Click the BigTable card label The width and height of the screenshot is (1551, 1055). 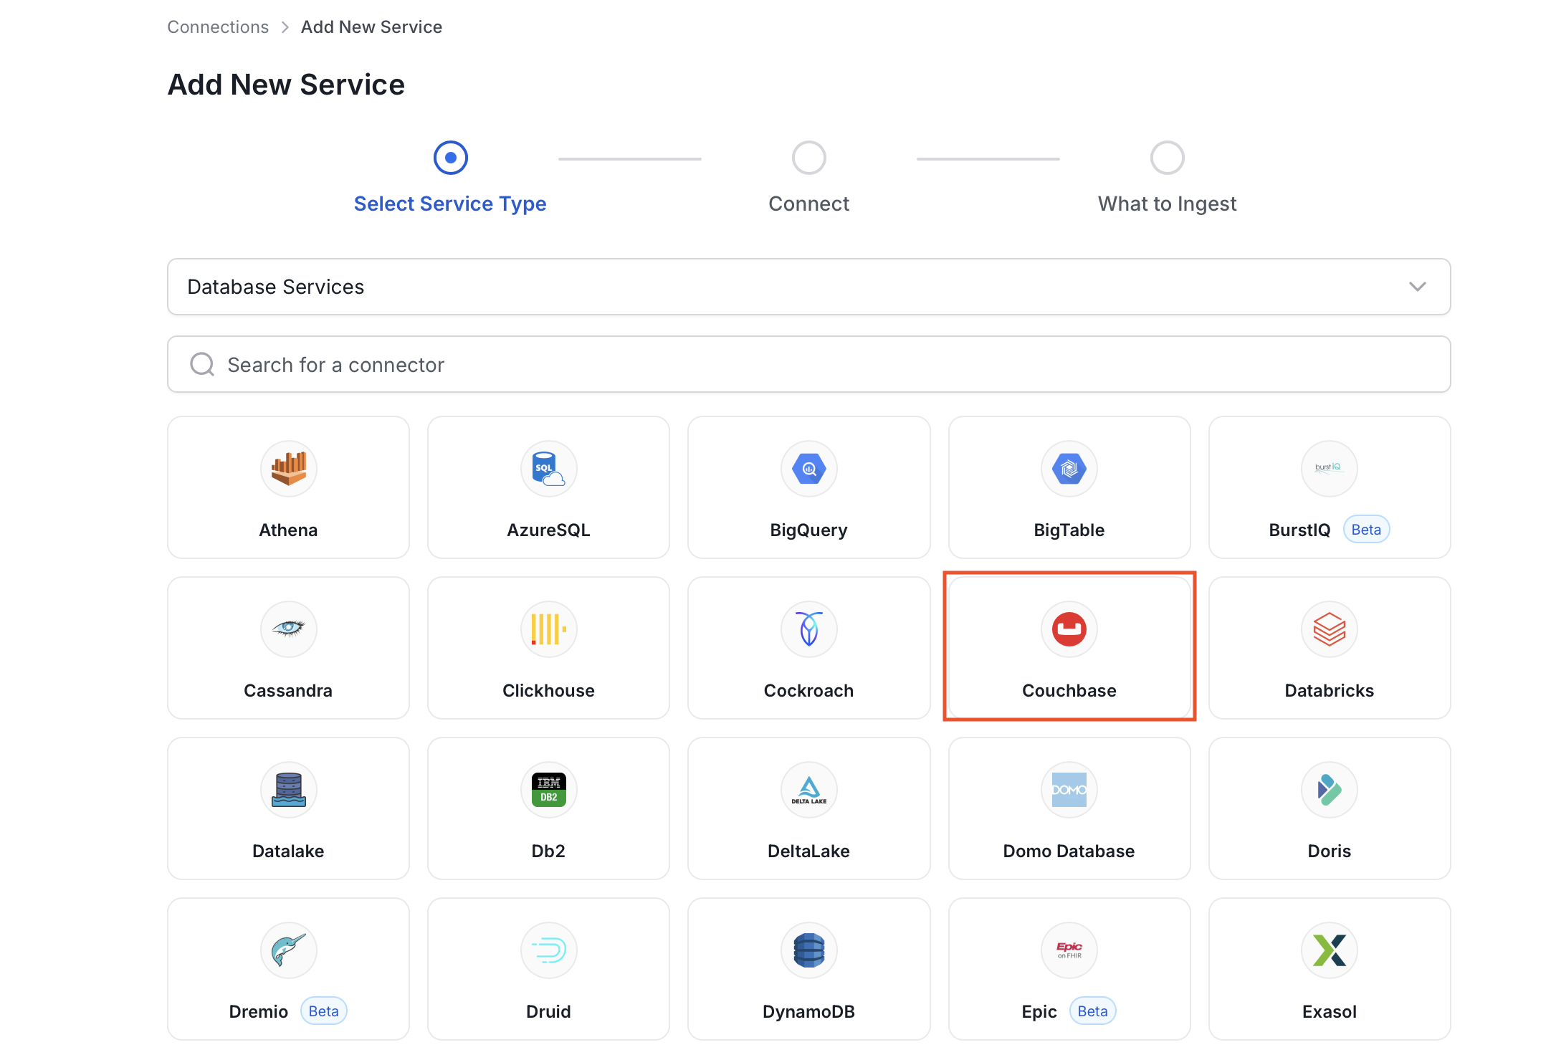point(1069,530)
